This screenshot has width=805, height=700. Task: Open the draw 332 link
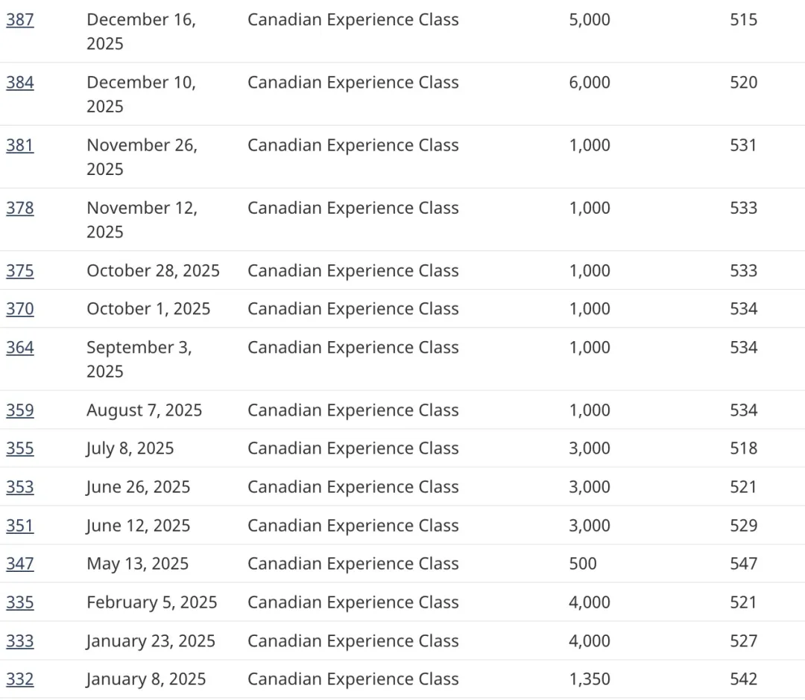[20, 679]
